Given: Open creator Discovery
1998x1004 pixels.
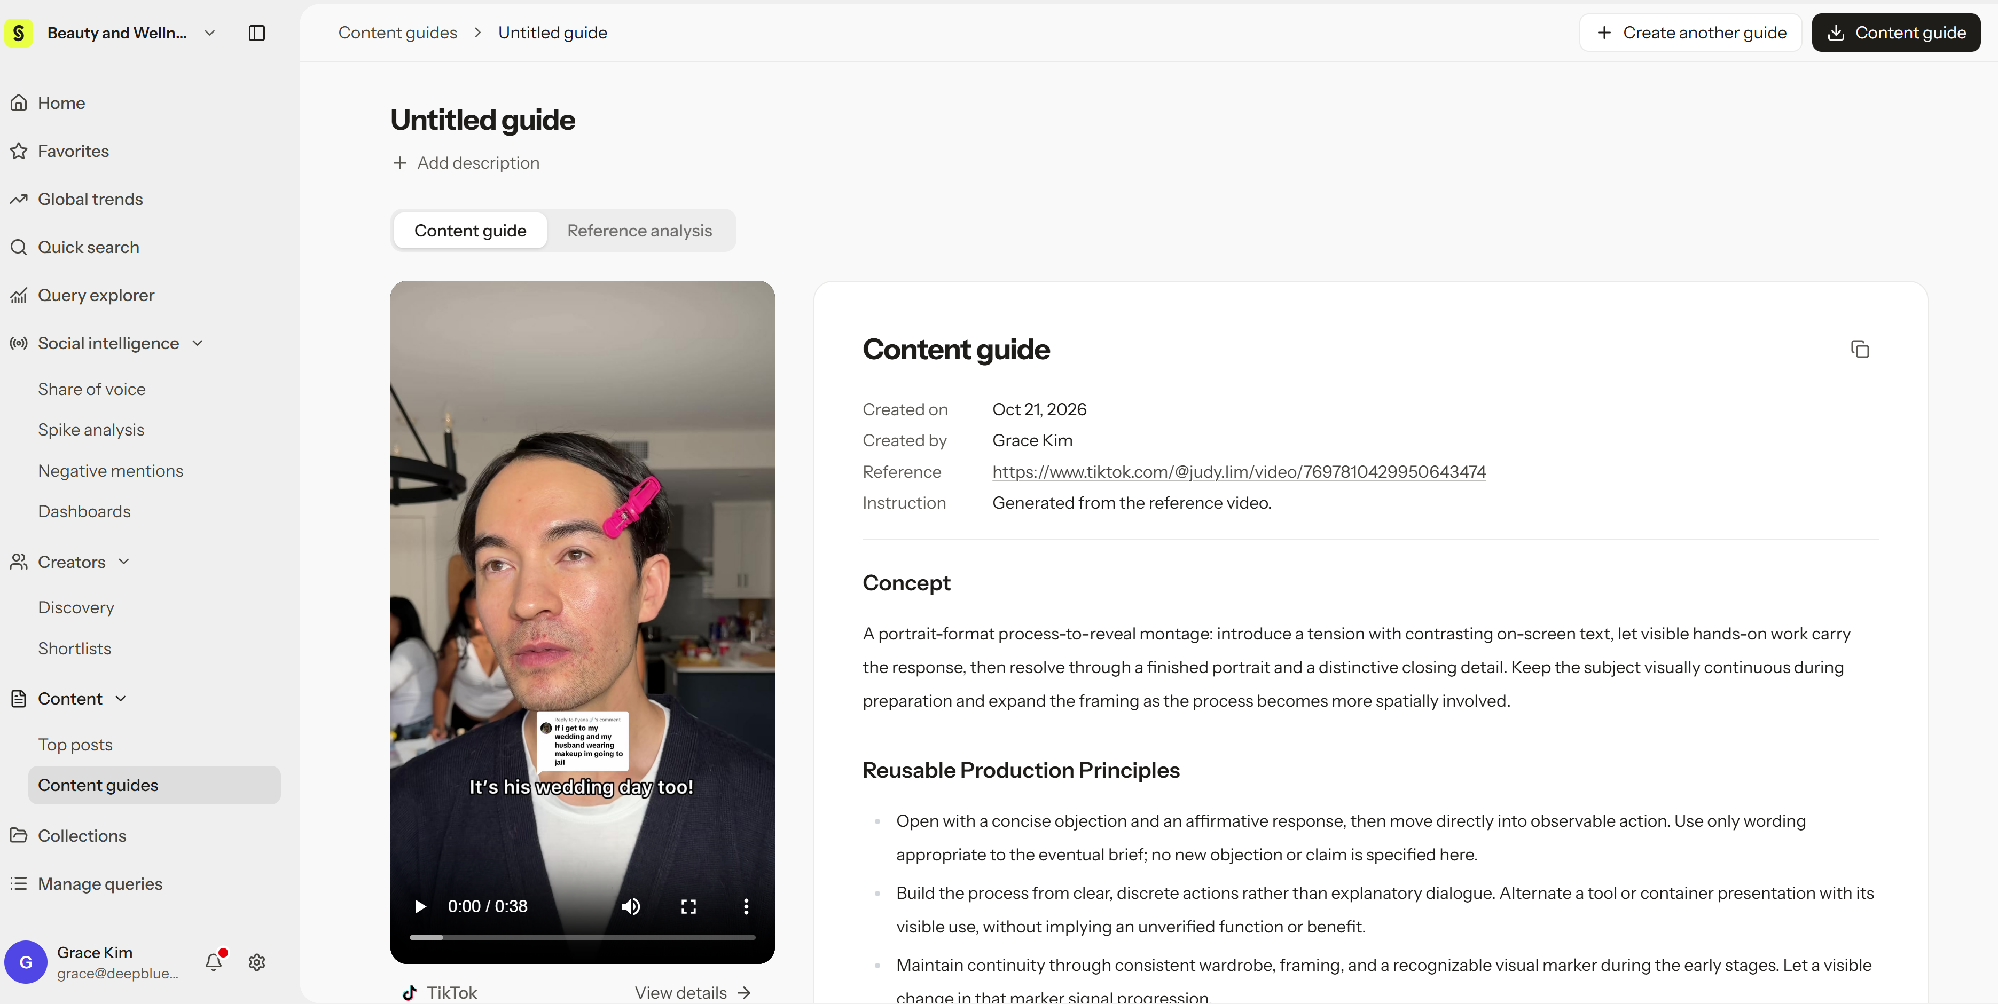Looking at the screenshot, I should 76,608.
